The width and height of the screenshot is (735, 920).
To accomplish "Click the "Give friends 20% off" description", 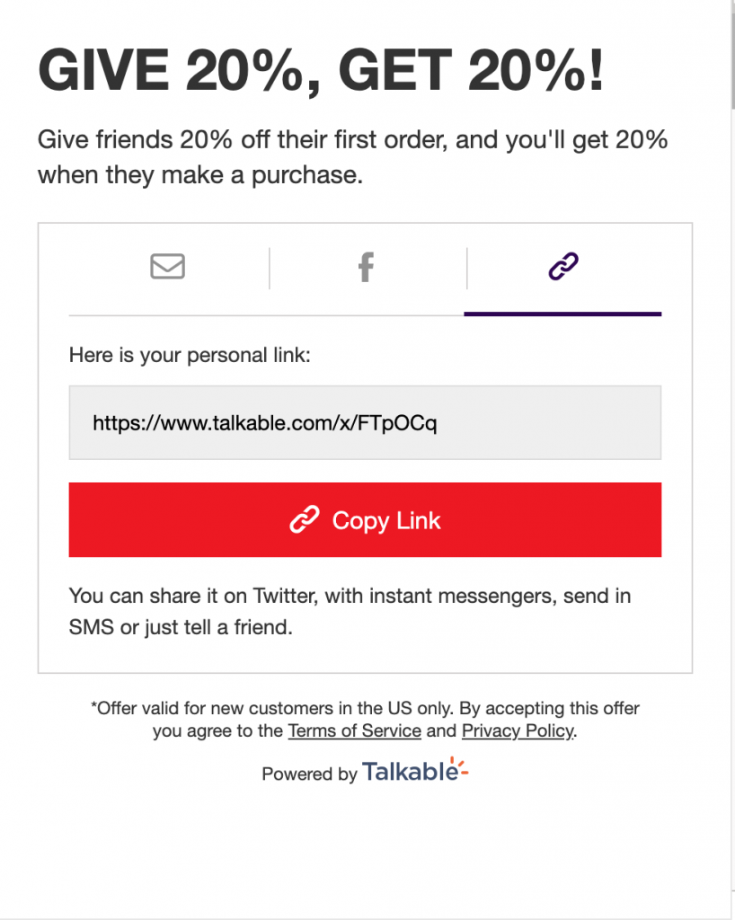I will click(352, 140).
